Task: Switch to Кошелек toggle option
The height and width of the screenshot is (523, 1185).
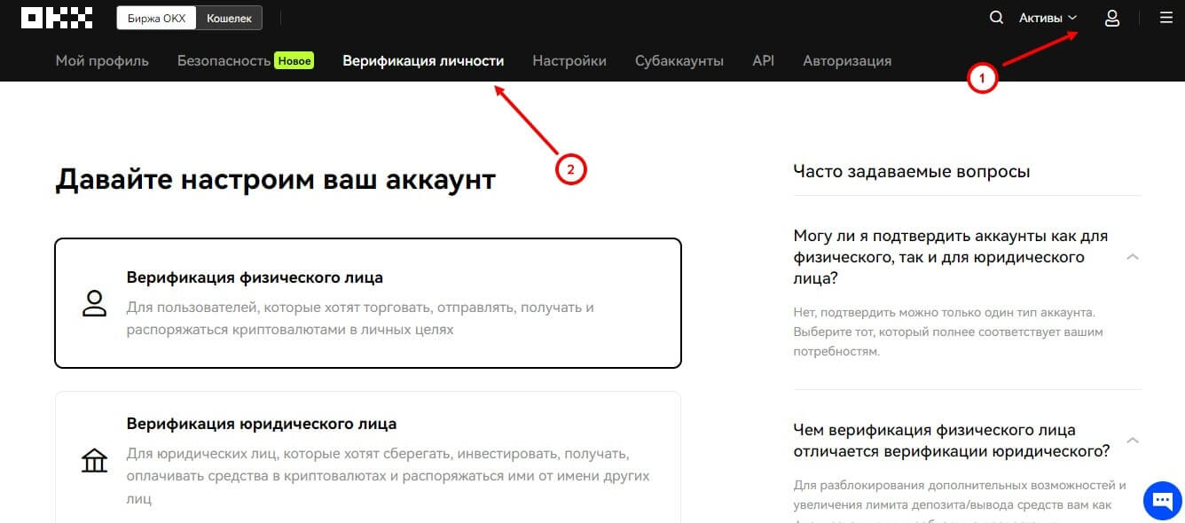Action: (x=229, y=18)
